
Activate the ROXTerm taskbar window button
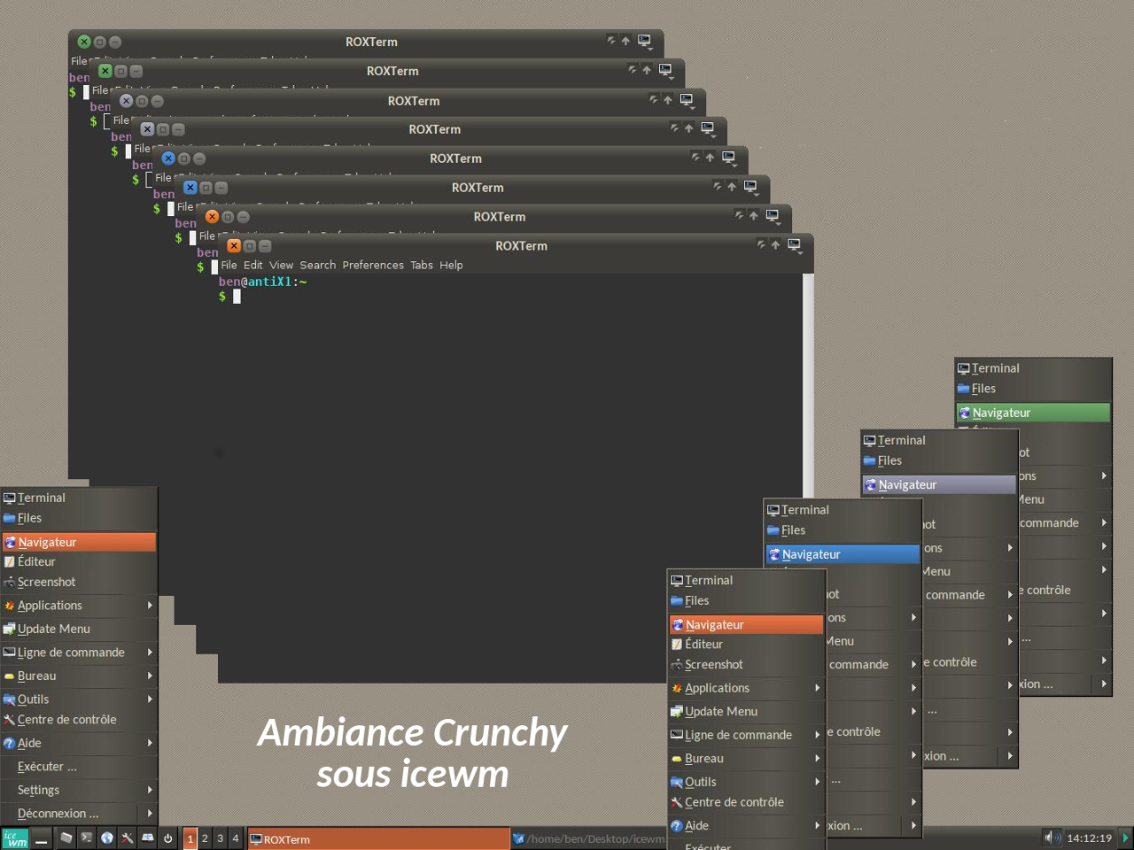[x=378, y=838]
